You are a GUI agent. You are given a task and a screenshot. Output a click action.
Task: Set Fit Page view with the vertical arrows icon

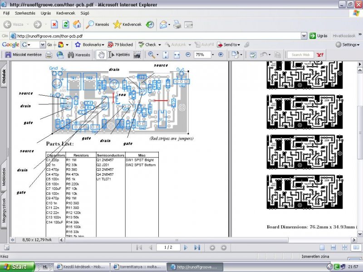click(x=165, y=55)
